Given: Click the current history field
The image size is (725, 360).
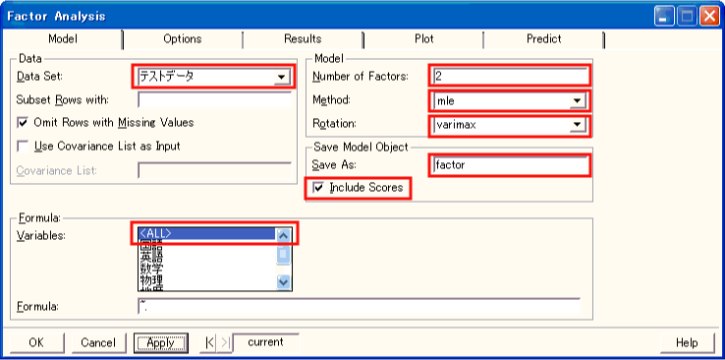Looking at the screenshot, I should [265, 342].
